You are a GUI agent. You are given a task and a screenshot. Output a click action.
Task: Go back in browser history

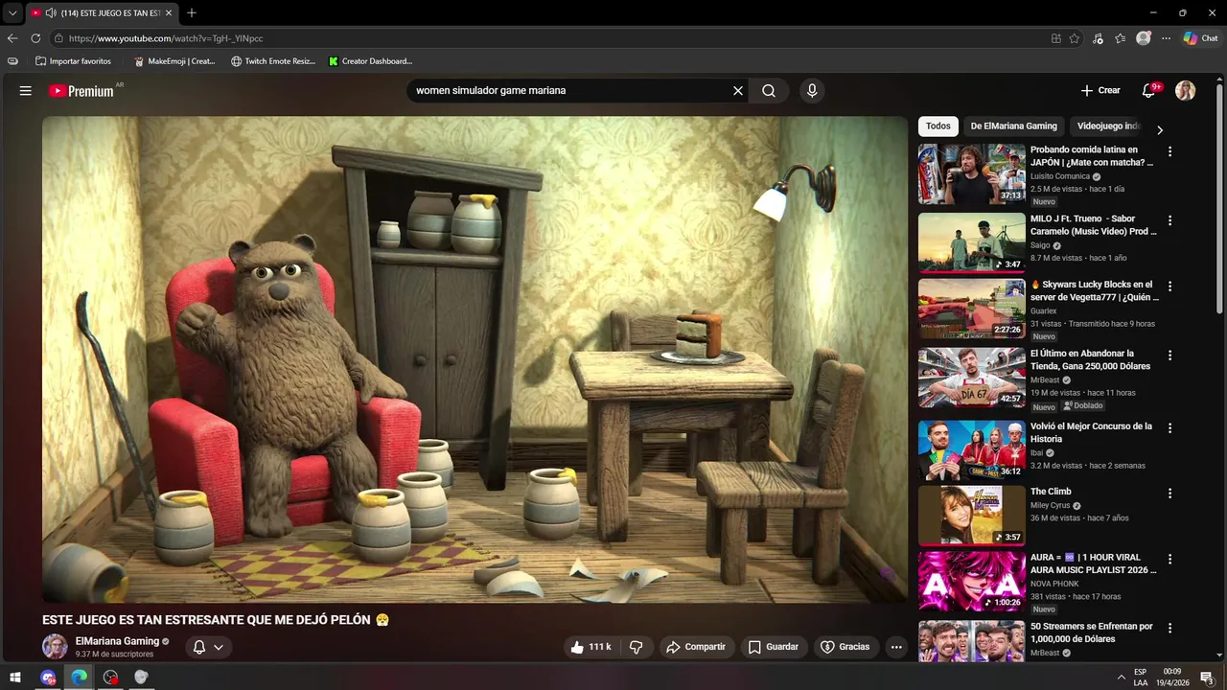tap(12, 38)
